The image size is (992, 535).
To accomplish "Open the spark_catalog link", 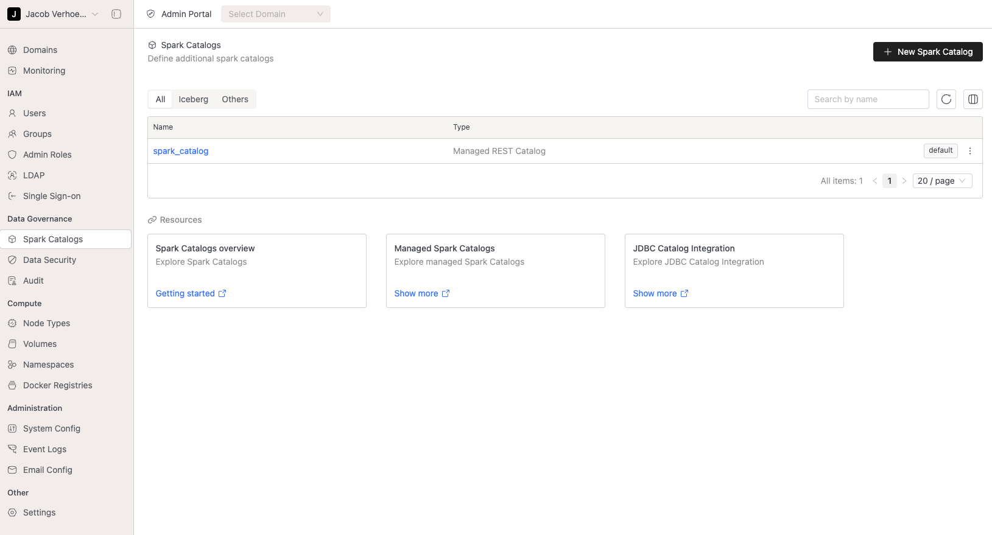I will click(181, 151).
